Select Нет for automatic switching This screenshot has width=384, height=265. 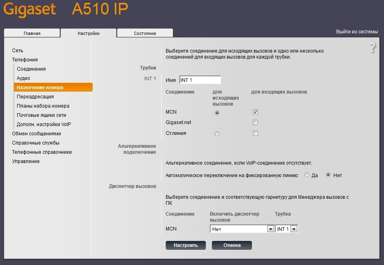click(328, 175)
